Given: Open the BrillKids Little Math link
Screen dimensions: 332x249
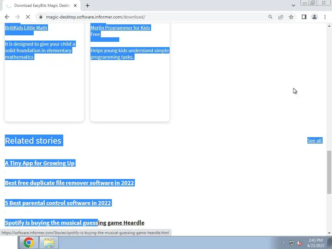Looking at the screenshot, I should click(x=26, y=28).
